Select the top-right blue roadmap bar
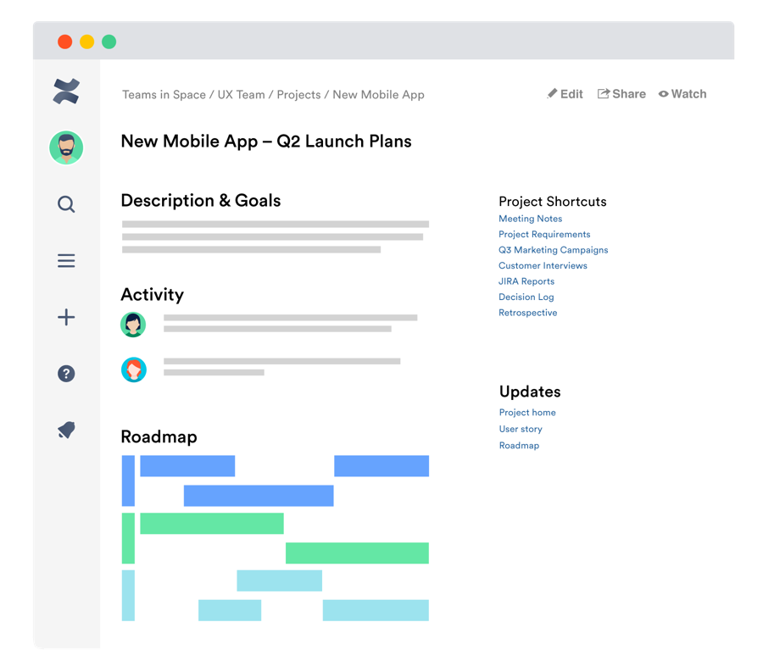Screen dimensions: 763x661 coord(381,466)
